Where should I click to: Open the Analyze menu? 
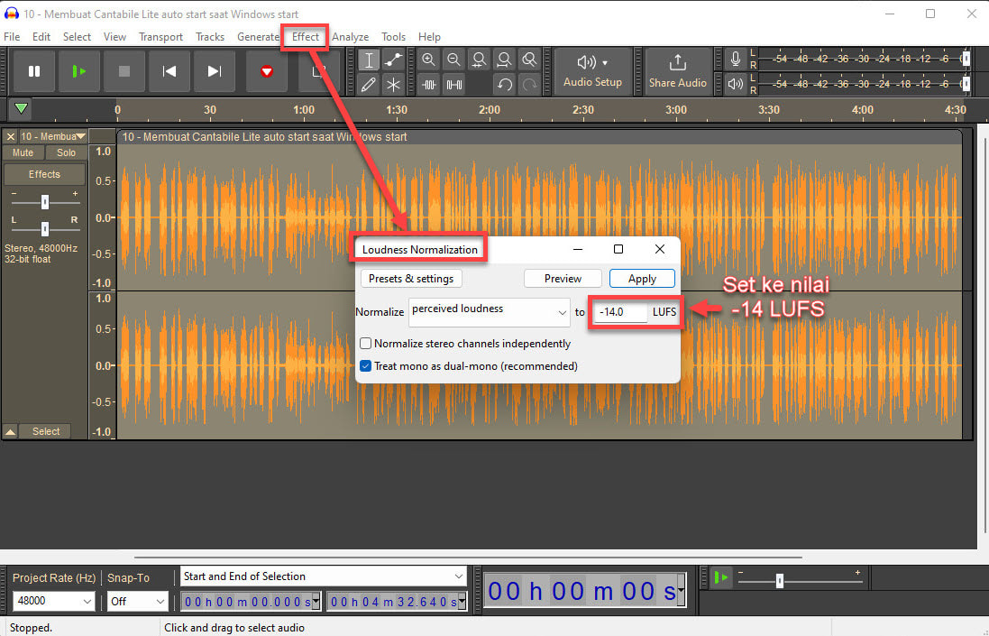coord(350,37)
